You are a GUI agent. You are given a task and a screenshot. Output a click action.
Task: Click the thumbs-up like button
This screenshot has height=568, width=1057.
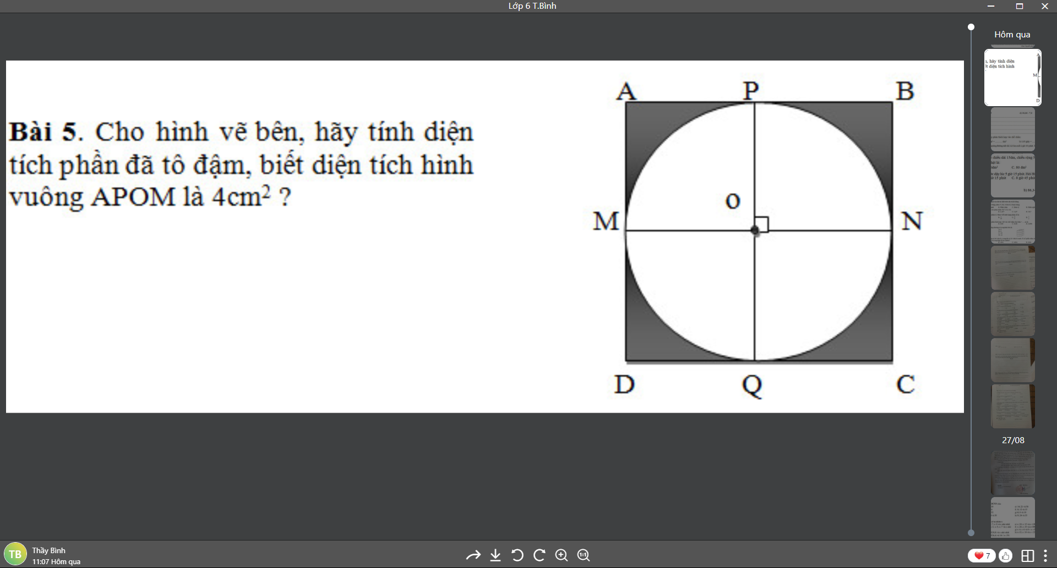(x=1005, y=555)
